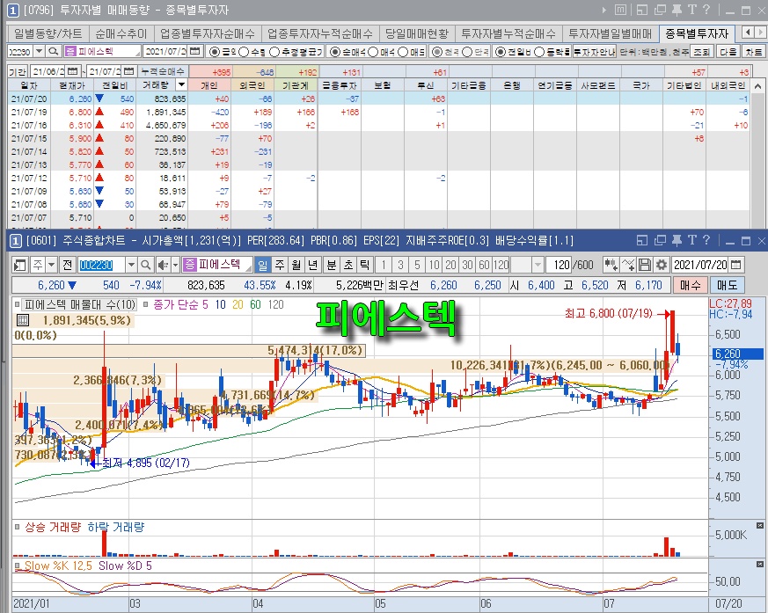This screenshot has height=613, width=768.
Task: Click the add line indicator icon in the chart toolbar
Action: (x=628, y=265)
